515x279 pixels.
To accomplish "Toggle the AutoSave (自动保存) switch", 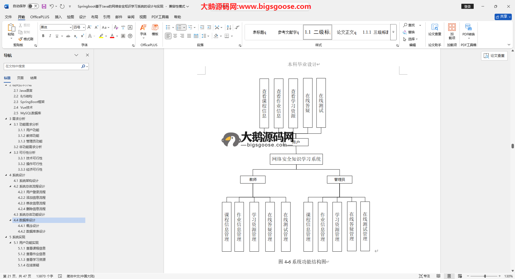I will [33, 6].
